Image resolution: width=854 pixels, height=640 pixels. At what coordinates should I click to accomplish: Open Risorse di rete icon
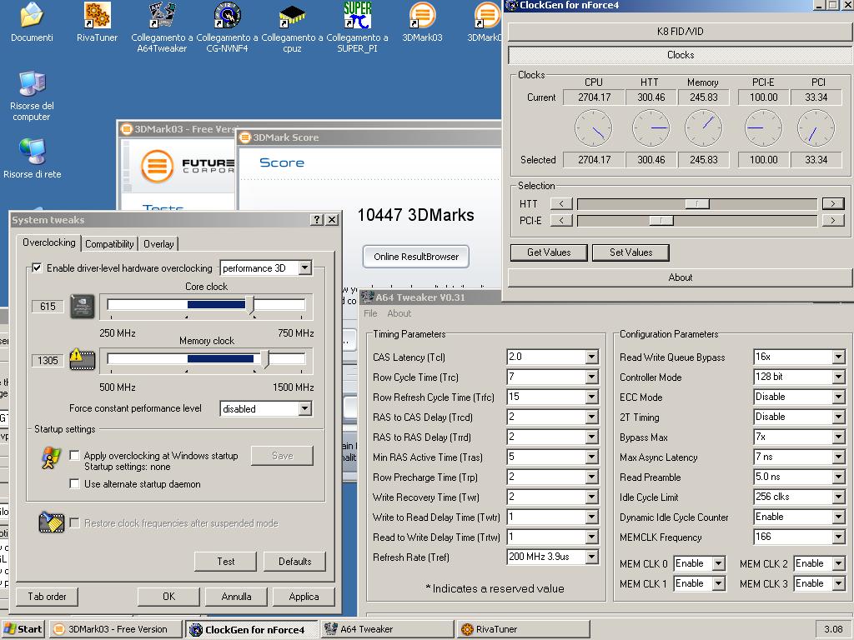pos(32,152)
